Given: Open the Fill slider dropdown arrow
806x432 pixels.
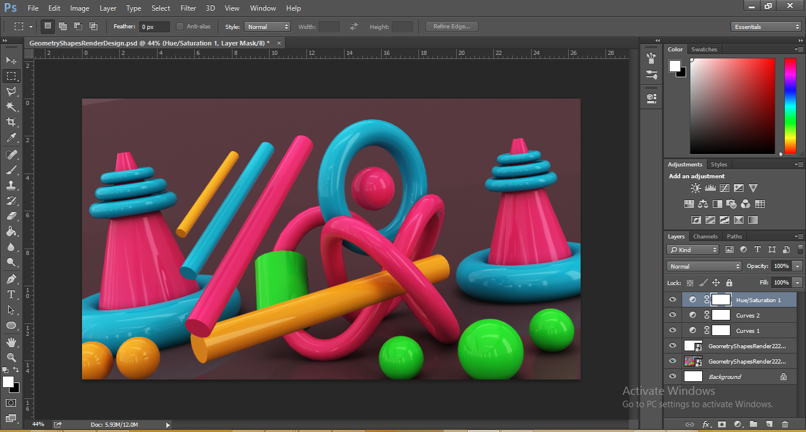Looking at the screenshot, I should pos(798,283).
